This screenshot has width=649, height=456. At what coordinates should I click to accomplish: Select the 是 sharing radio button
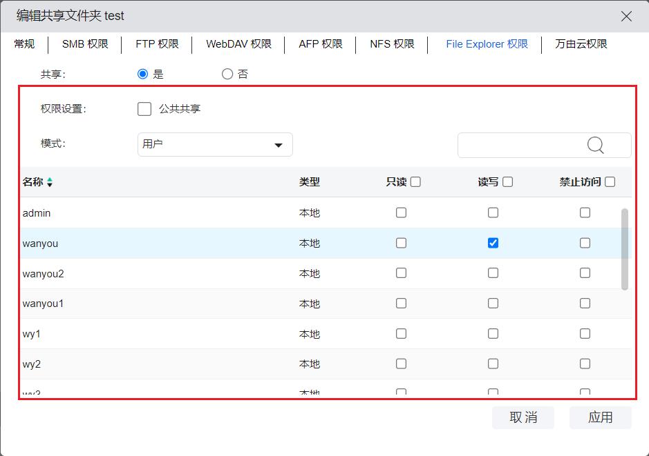click(x=143, y=74)
